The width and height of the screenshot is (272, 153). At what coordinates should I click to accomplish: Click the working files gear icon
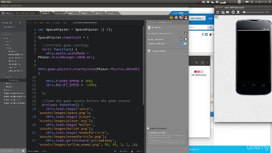20,23
